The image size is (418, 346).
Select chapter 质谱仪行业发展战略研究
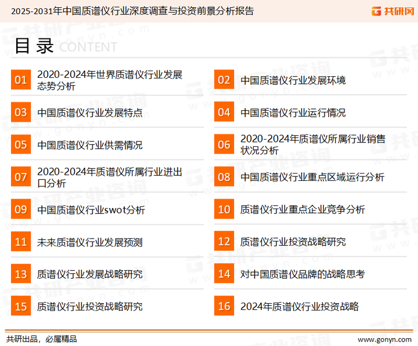coord(90,274)
